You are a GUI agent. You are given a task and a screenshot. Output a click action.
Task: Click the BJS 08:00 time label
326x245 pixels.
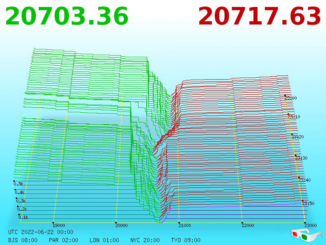[x=23, y=240]
